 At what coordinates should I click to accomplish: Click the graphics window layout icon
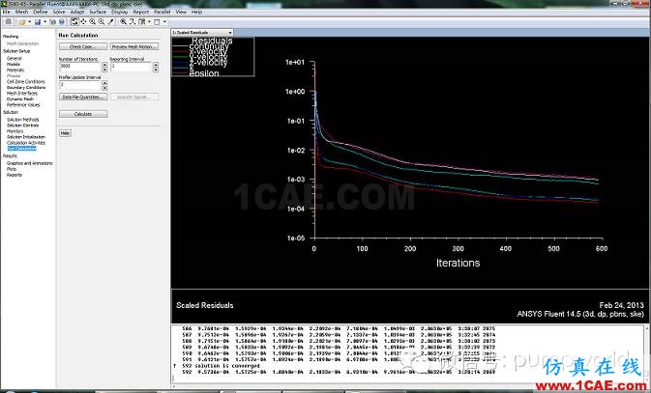coord(157,21)
